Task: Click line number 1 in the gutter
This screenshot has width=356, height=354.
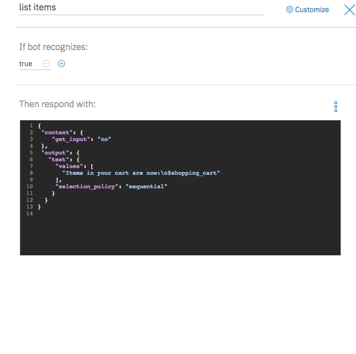Action: click(x=31, y=125)
